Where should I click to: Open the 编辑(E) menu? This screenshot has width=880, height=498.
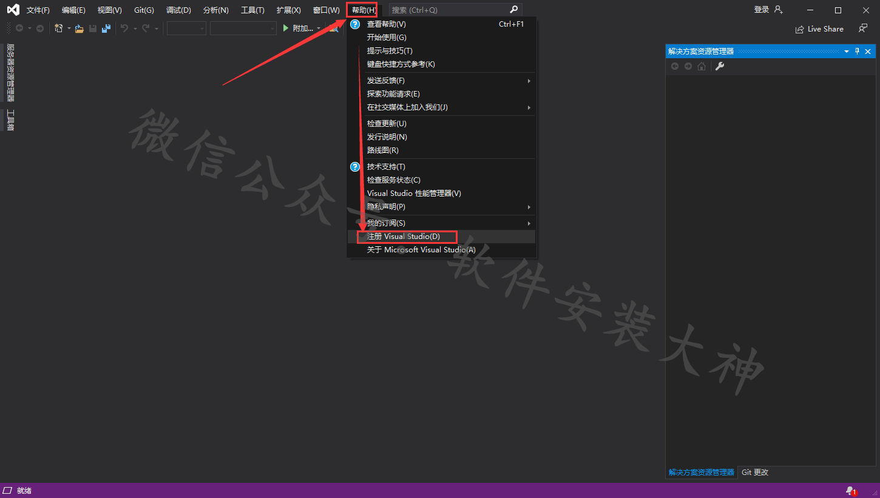(73, 10)
